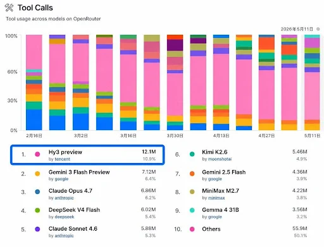Click the Tool usage across models subtitle
The width and height of the screenshot is (324, 247).
point(53,19)
